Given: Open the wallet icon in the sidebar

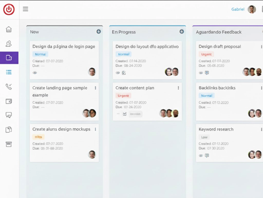Looking at the screenshot, I should coord(9,101).
